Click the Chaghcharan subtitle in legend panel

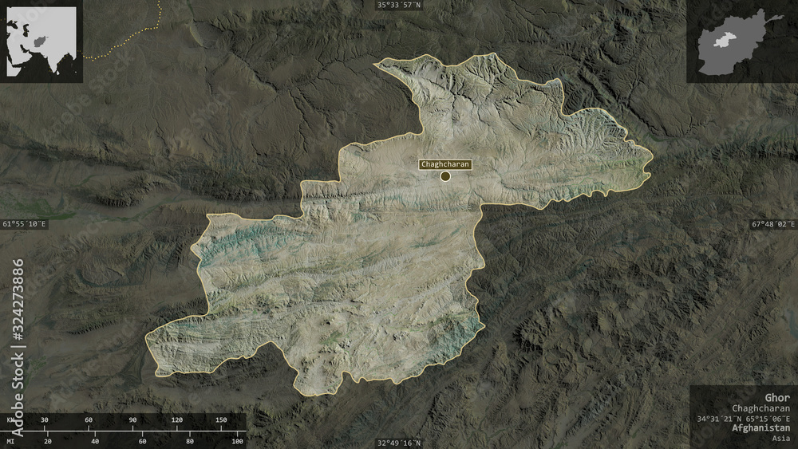[x=760, y=408]
